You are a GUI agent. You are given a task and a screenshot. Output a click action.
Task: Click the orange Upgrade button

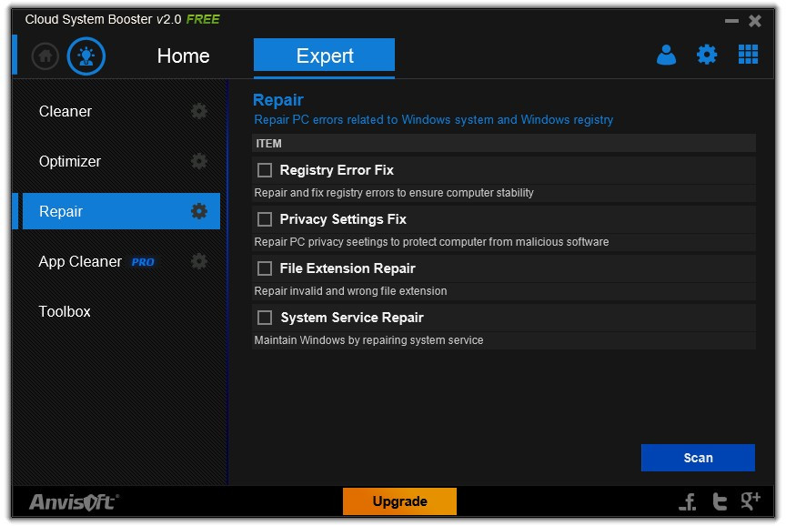[x=399, y=501]
